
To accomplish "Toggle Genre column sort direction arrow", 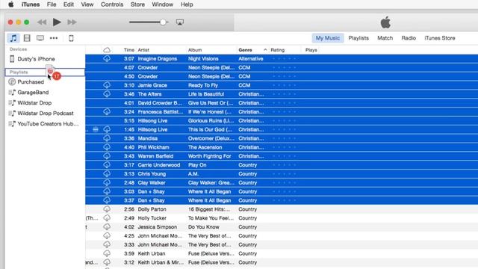I will click(x=265, y=50).
